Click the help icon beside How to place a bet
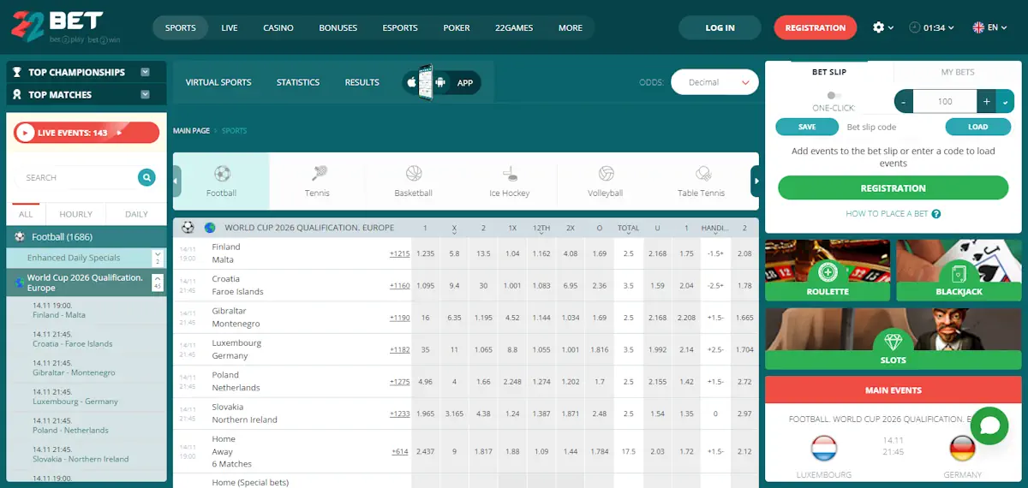This screenshot has height=488, width=1028. tap(936, 213)
